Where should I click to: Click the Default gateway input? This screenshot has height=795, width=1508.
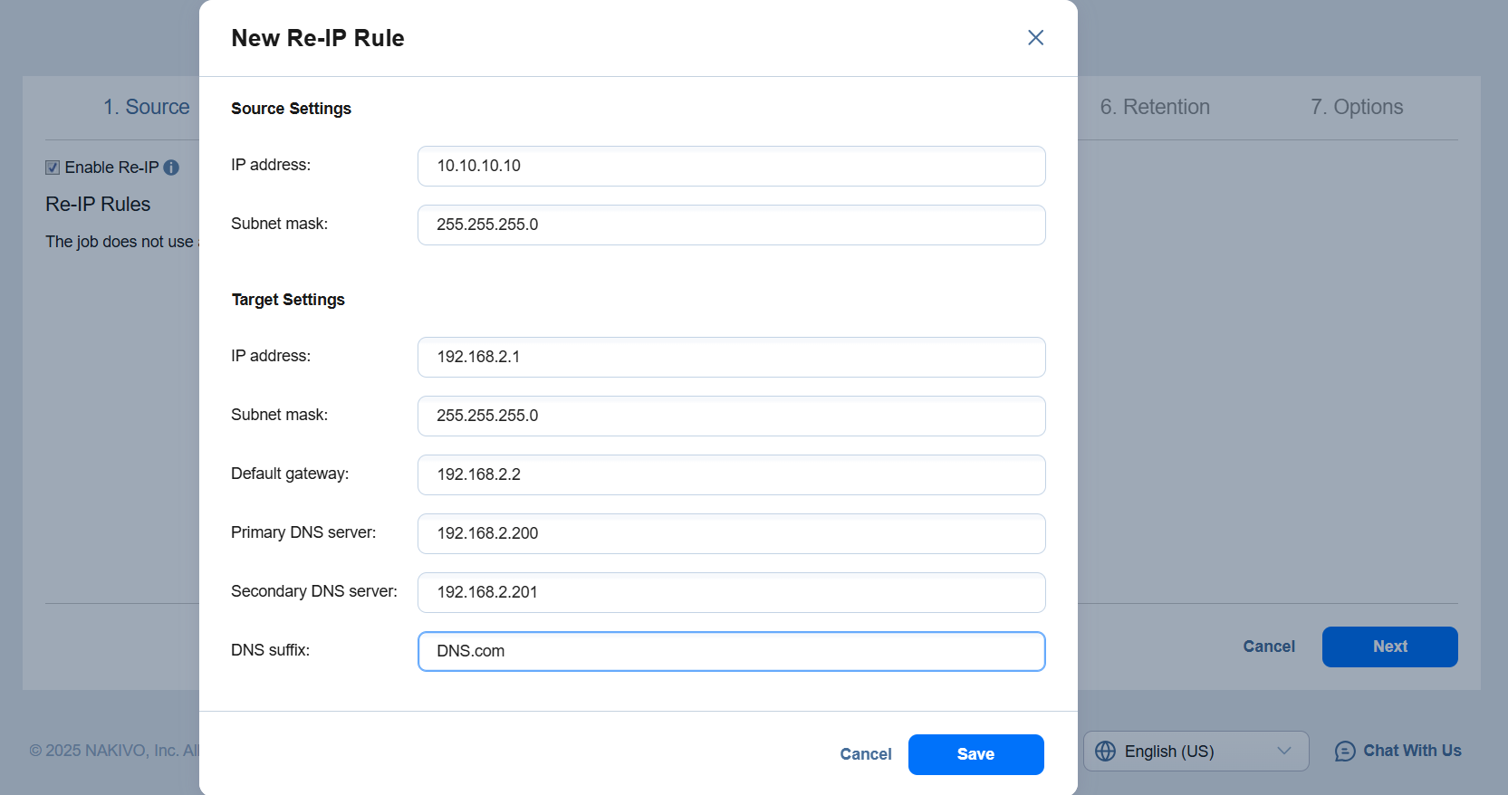click(731, 474)
